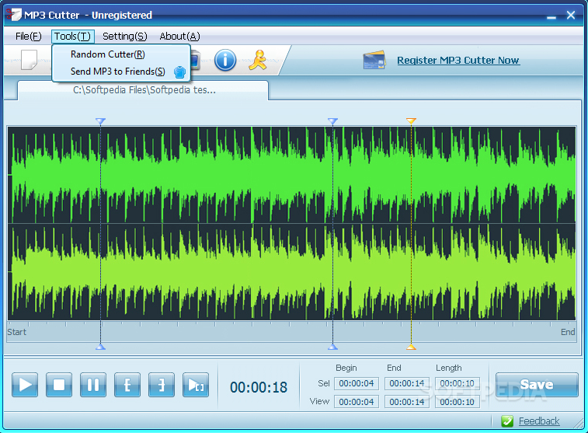The image size is (588, 433).
Task: Click the blue info icon
Action: pyautogui.click(x=225, y=60)
